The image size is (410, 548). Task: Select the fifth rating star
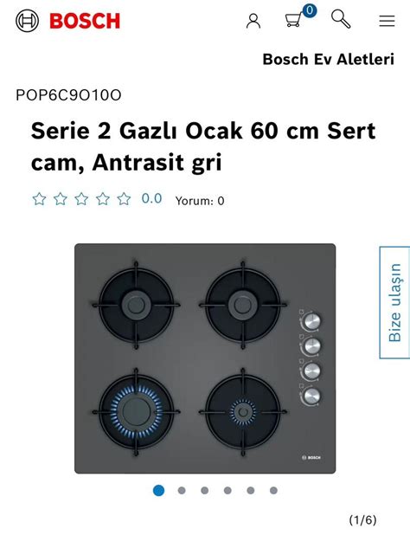[x=124, y=199]
